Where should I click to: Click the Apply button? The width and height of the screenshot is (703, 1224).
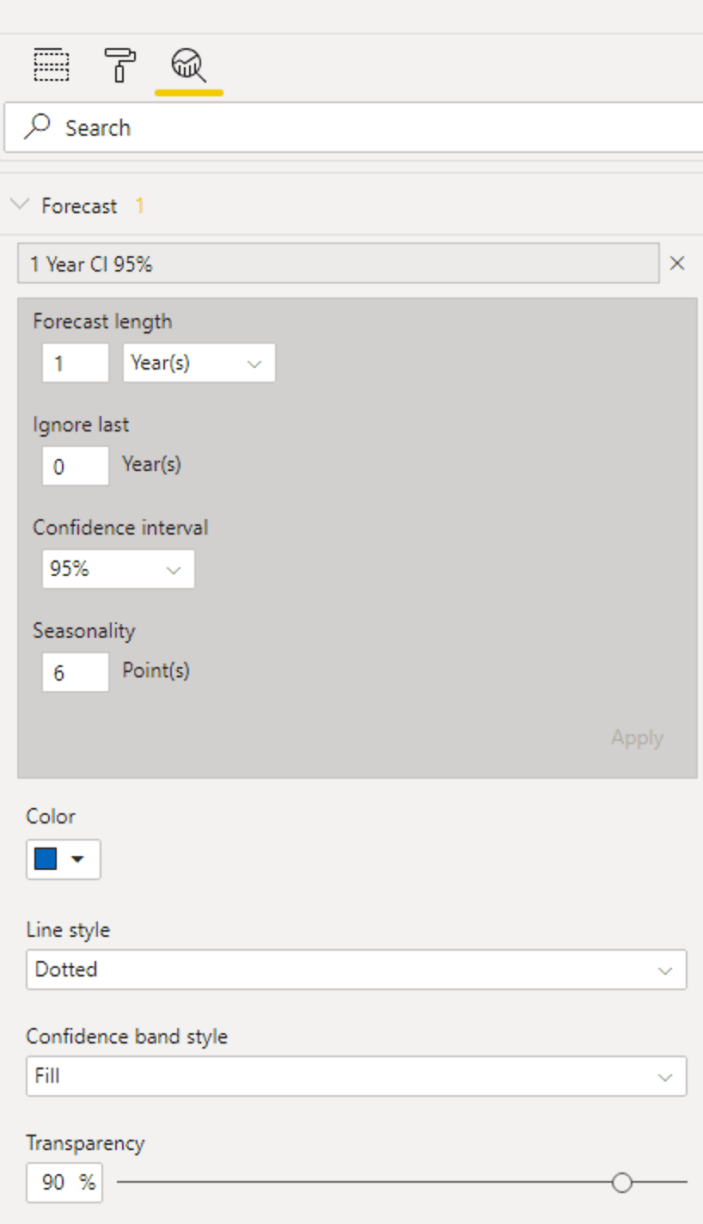point(637,738)
